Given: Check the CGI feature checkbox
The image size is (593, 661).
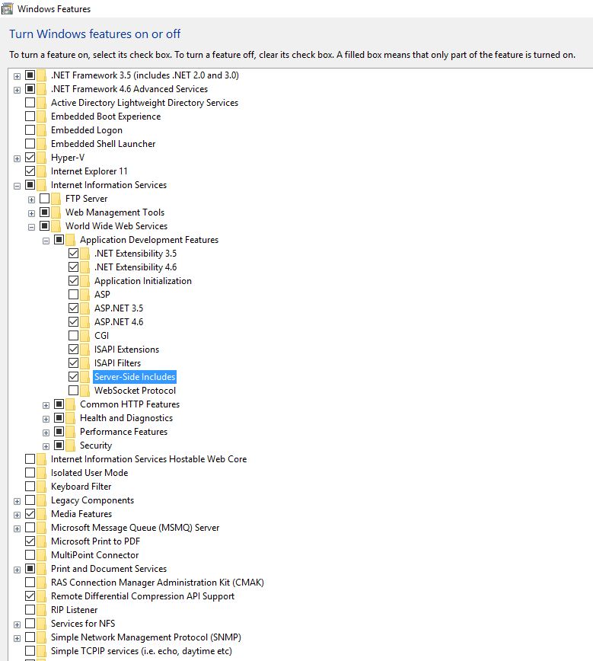Looking at the screenshot, I should tap(73, 336).
